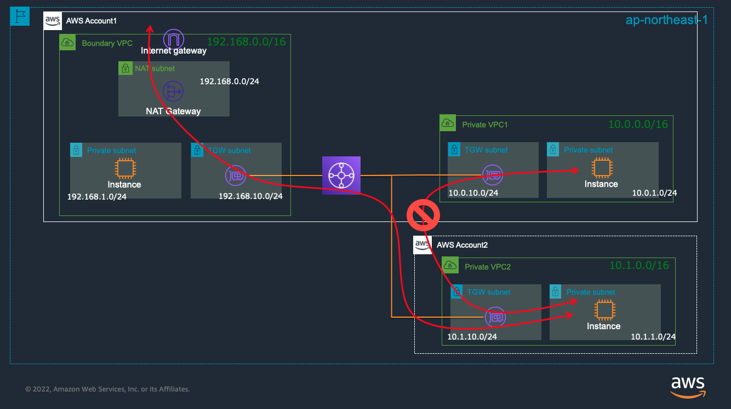Click the TGW attachment icon in Private VPC2
This screenshot has height=409, width=731.
[495, 317]
